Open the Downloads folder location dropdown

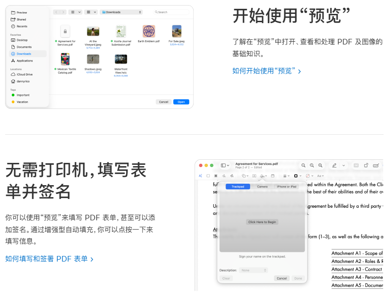(x=121, y=12)
